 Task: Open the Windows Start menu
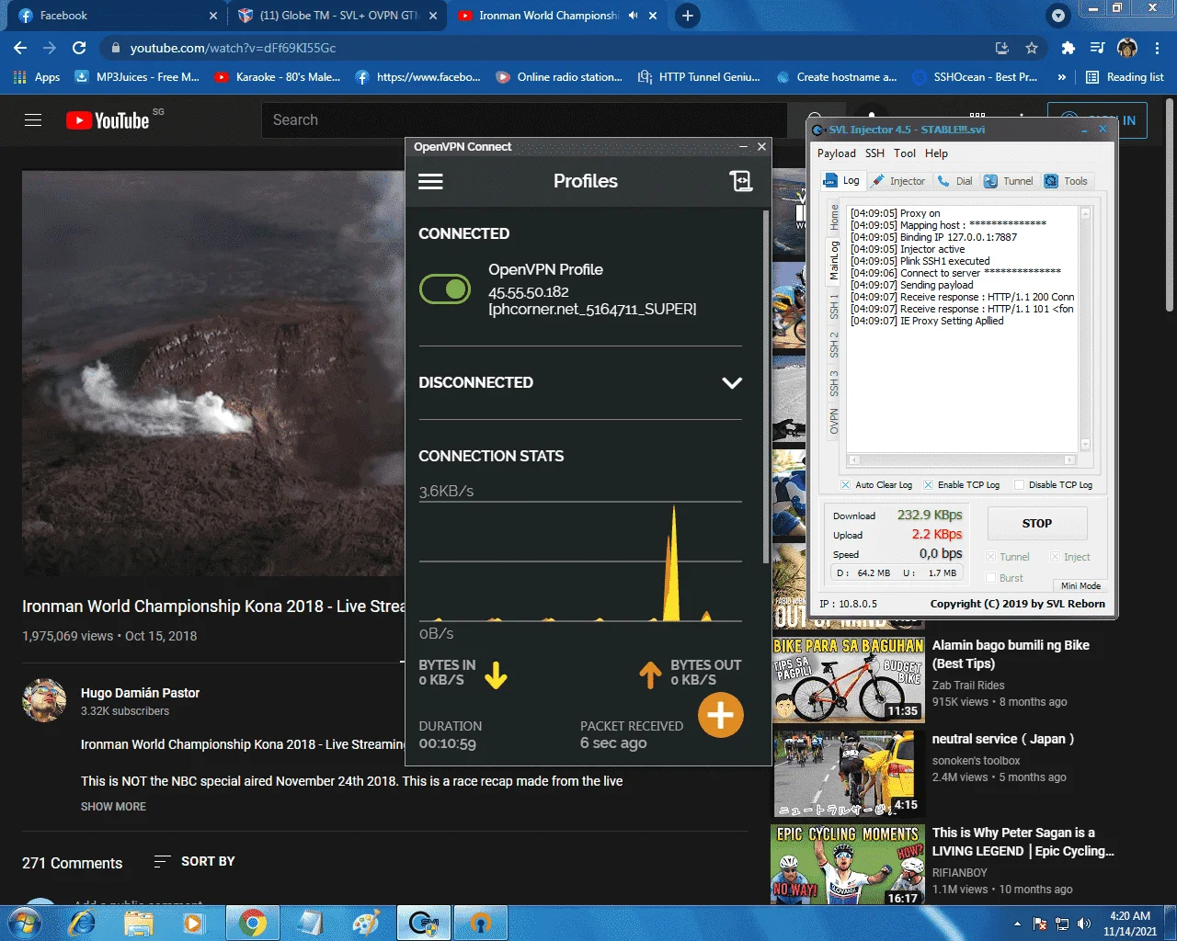point(24,923)
